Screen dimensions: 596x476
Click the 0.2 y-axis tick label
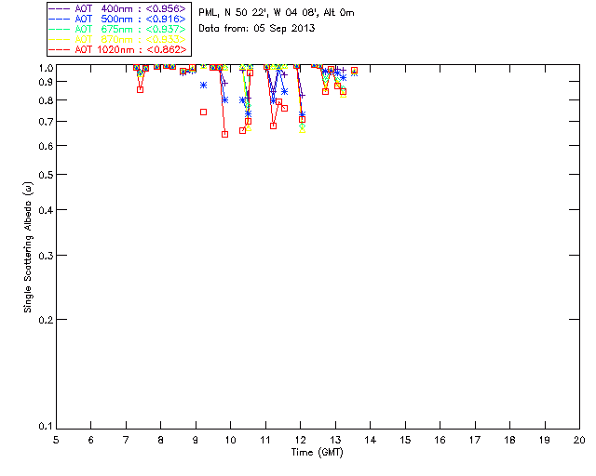point(46,320)
